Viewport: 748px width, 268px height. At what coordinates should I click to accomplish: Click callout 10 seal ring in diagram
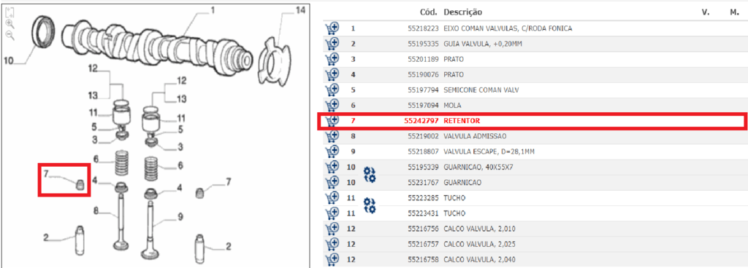tap(9, 60)
